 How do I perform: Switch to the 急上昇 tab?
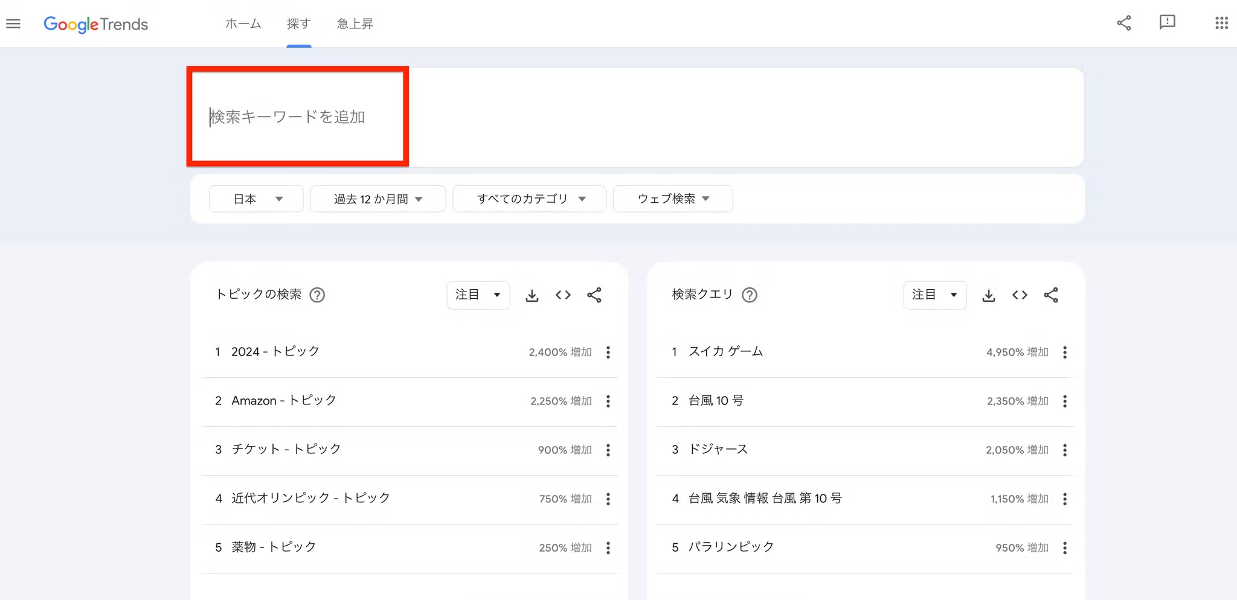point(355,24)
